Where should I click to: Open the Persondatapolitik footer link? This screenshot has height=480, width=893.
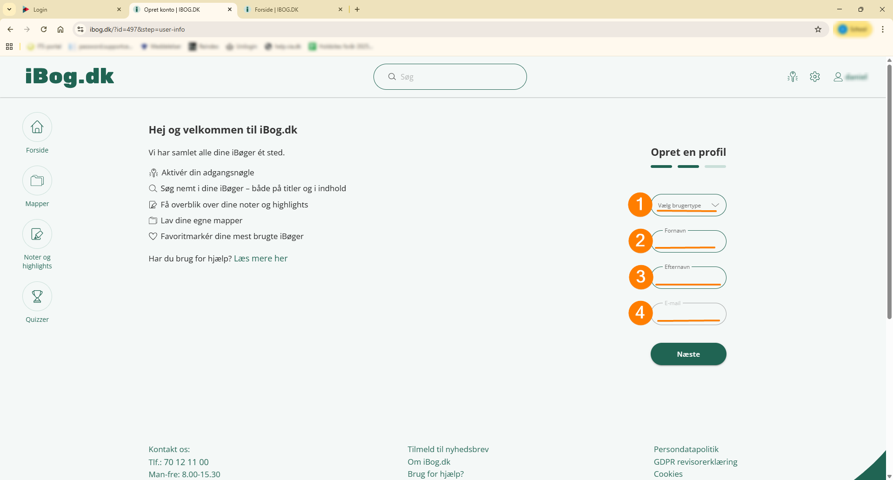tap(686, 449)
